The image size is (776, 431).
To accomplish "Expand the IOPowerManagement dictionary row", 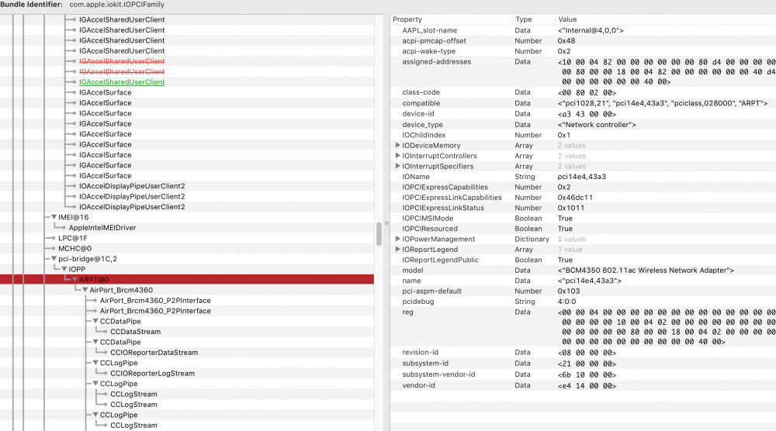I will (x=398, y=240).
